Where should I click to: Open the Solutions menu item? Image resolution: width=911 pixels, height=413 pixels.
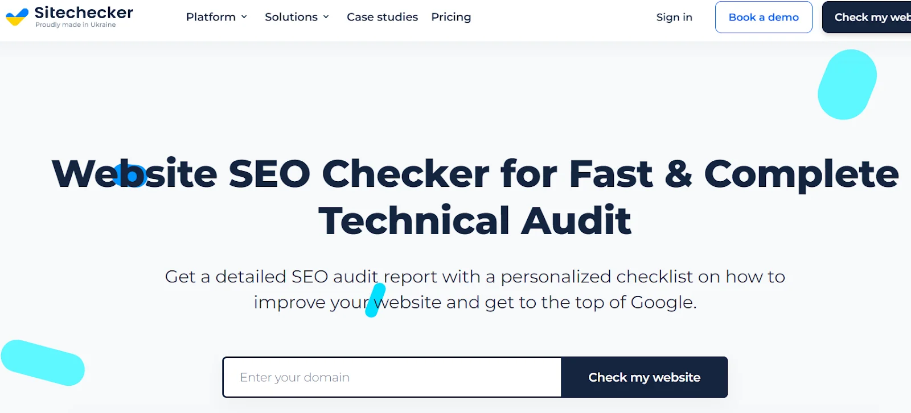[291, 17]
